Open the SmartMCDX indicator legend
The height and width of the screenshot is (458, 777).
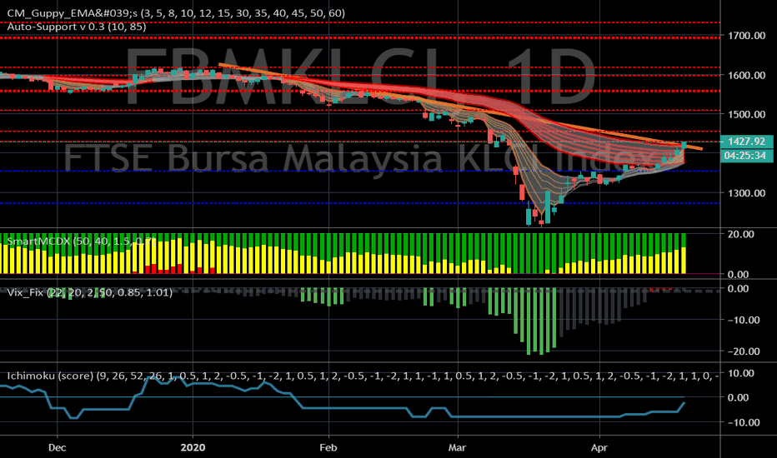coord(81,241)
